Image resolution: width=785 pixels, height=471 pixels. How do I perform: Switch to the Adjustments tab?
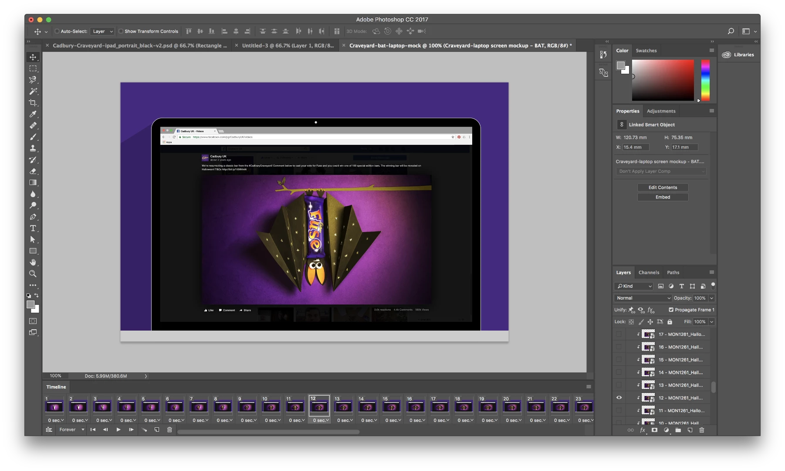(x=661, y=111)
